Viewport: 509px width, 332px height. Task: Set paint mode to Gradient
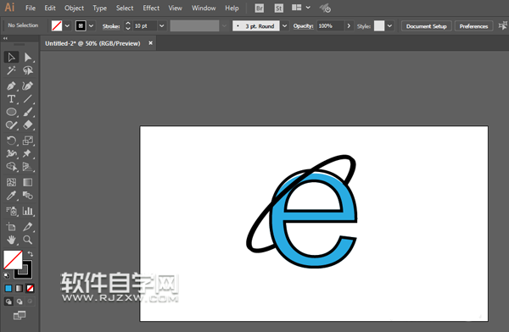20,288
